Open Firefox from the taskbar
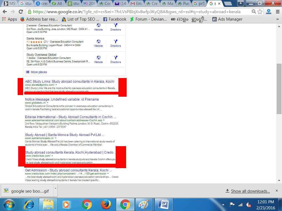 coord(106,204)
